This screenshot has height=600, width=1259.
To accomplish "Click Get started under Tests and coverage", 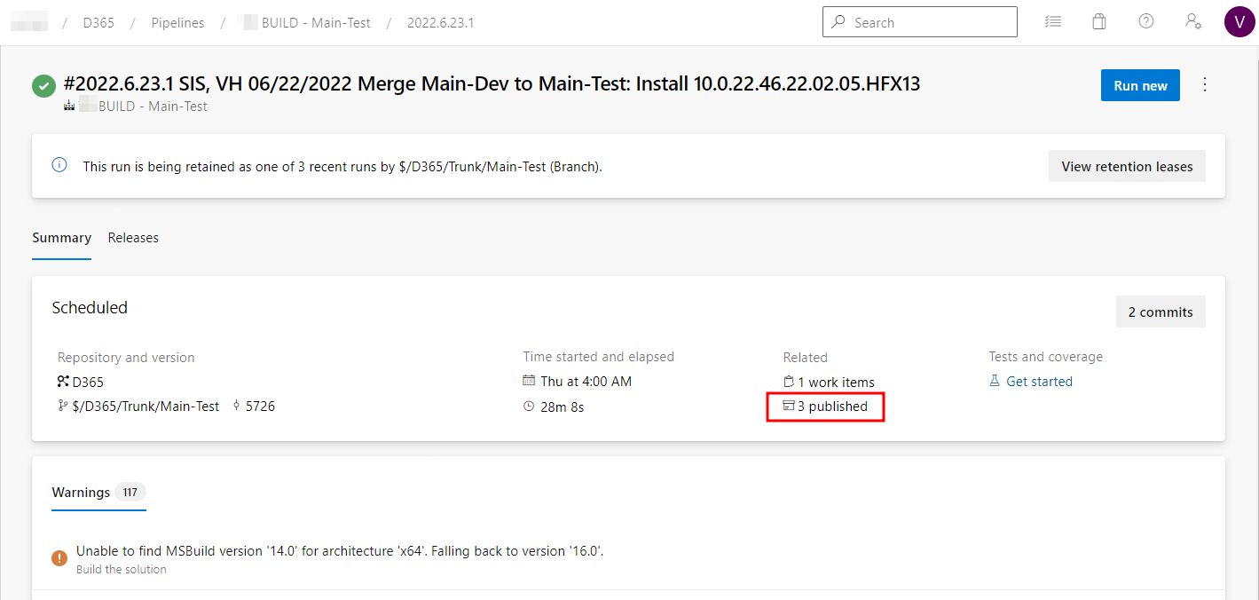I will (1039, 382).
